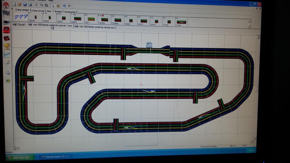Click the Home house icon in sidebar
The image size is (290, 163).
pyautogui.click(x=5, y=5)
